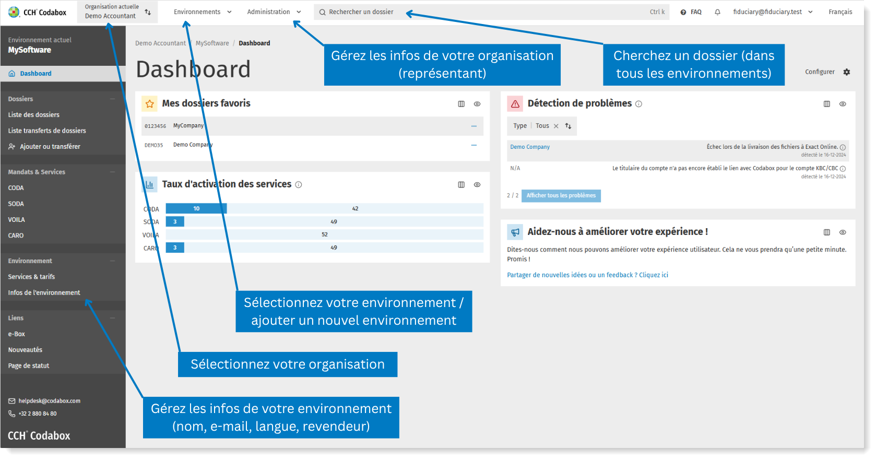Click info icon next to Détection de problèmes
The width and height of the screenshot is (876, 460).
click(x=638, y=104)
